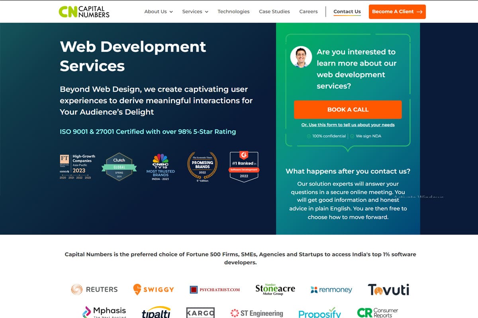
Task: Click the Mphasis client logo
Action: (x=104, y=312)
